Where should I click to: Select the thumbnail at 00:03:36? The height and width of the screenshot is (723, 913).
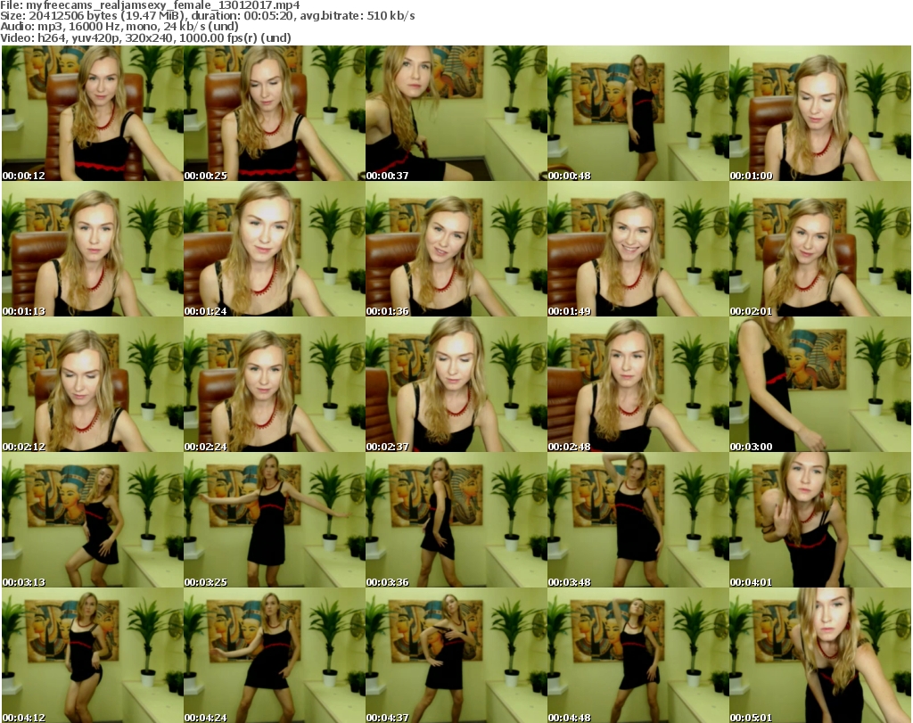pos(456,520)
